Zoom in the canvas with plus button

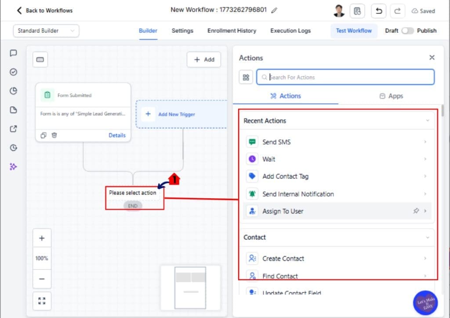point(42,238)
